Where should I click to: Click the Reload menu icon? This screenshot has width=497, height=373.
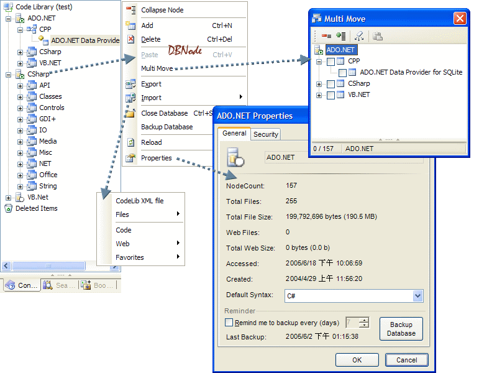pos(131,142)
